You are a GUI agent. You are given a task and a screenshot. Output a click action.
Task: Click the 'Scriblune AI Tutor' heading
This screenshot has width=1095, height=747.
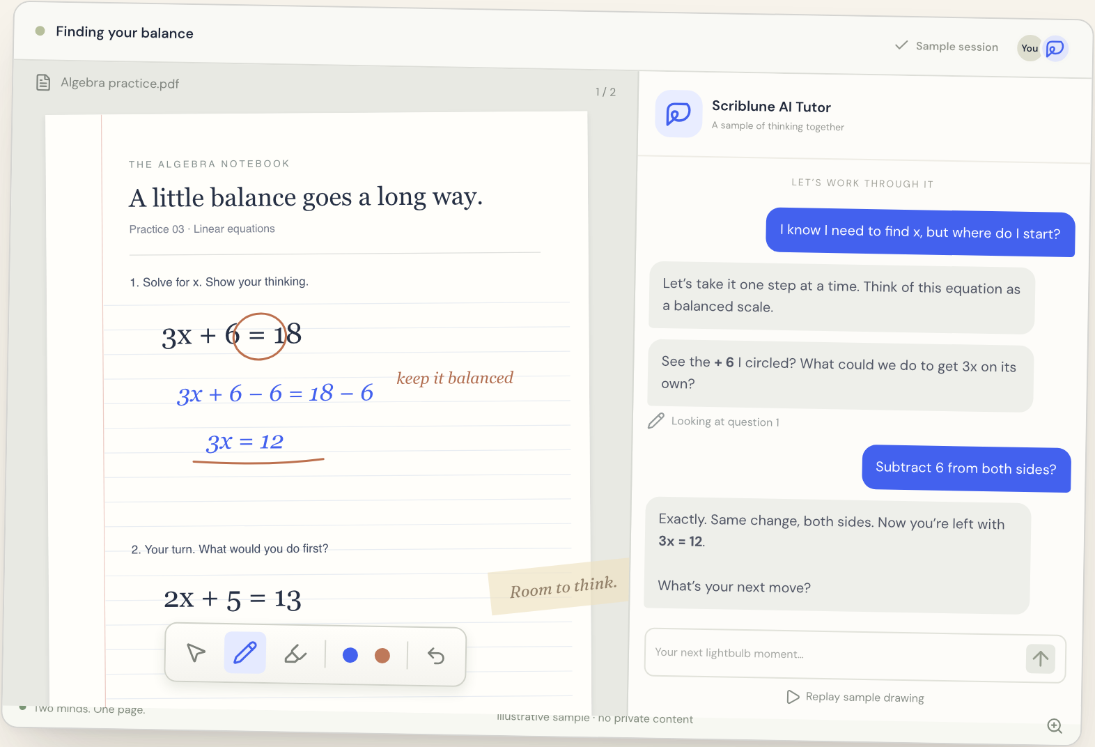pyautogui.click(x=771, y=107)
